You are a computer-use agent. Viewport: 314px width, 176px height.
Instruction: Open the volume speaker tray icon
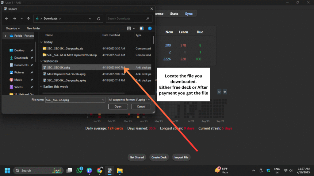click(x=291, y=170)
